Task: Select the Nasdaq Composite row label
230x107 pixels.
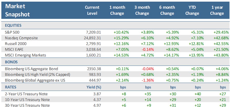Action: [21, 38]
